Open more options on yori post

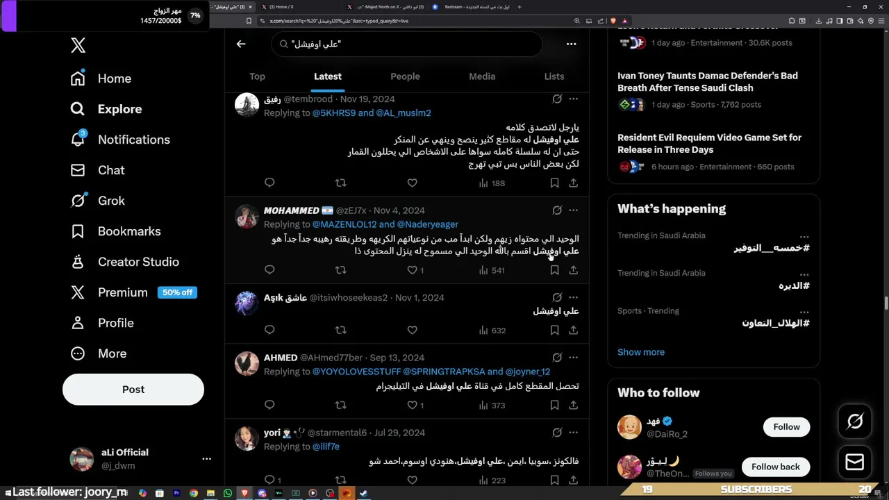tap(573, 432)
